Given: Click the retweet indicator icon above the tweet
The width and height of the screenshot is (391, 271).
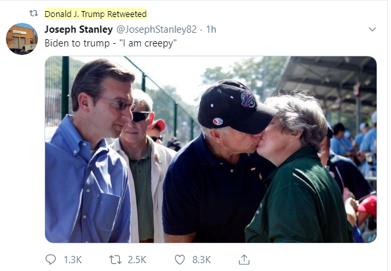Looking at the screenshot, I should pos(33,13).
